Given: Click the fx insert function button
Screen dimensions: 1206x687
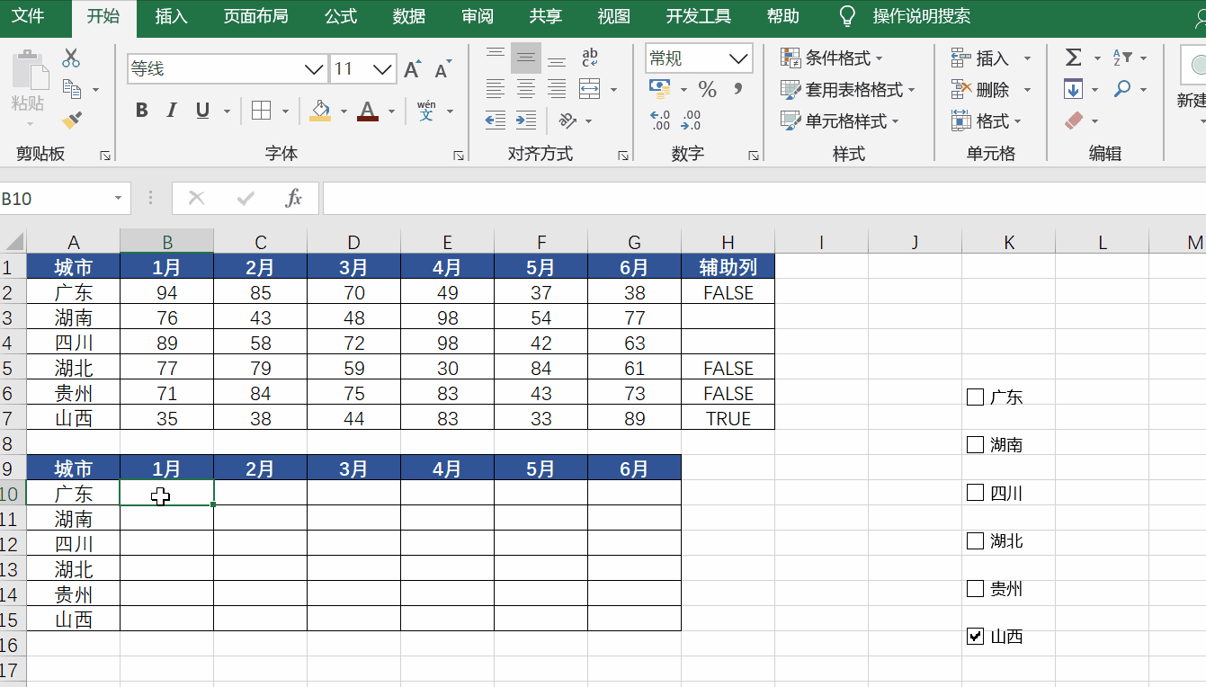Looking at the screenshot, I should pos(294,198).
